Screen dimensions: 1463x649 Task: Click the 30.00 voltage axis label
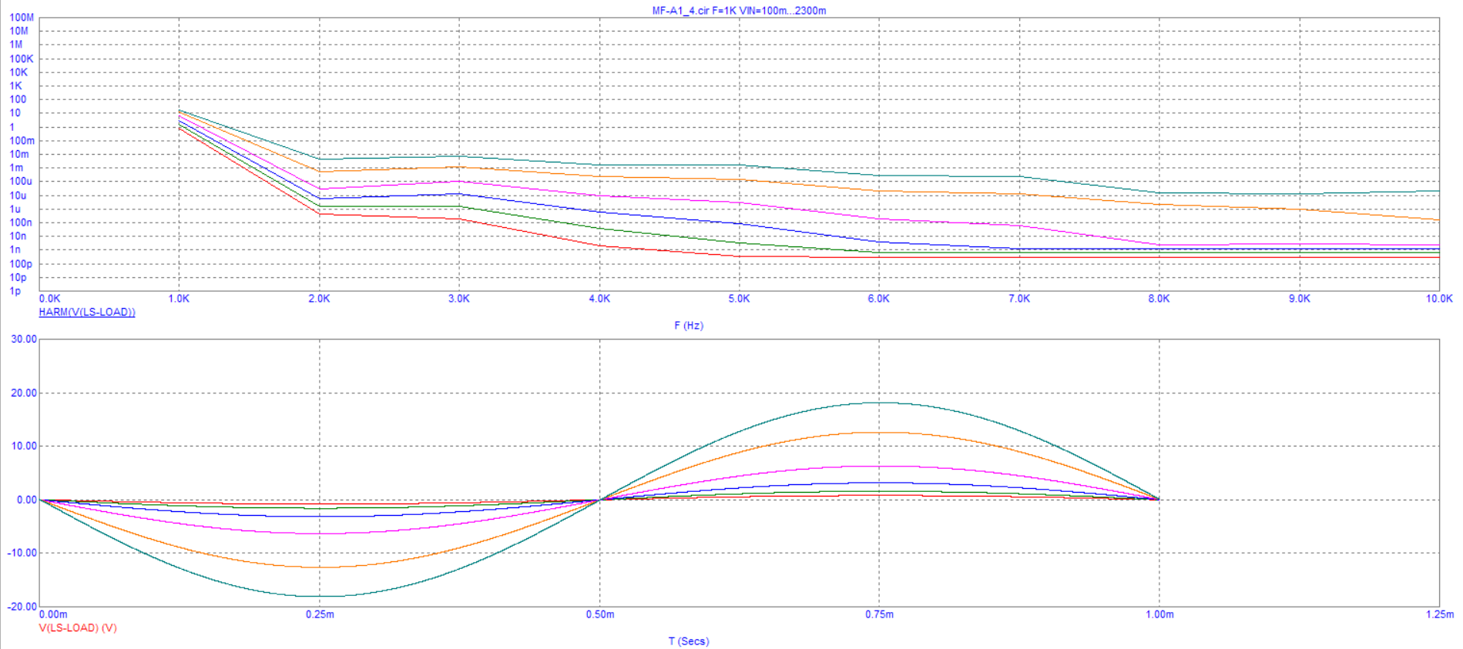pos(24,340)
